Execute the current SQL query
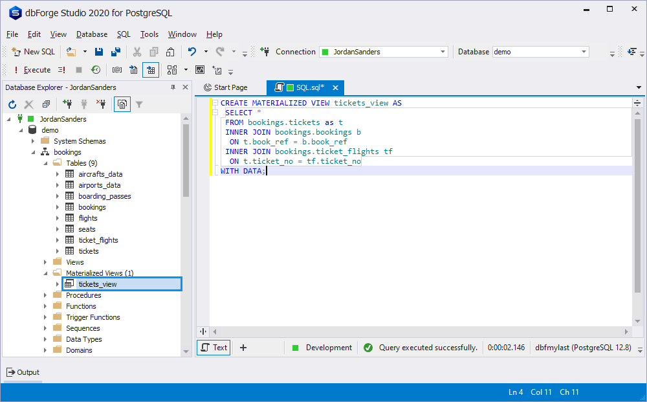 coord(36,70)
